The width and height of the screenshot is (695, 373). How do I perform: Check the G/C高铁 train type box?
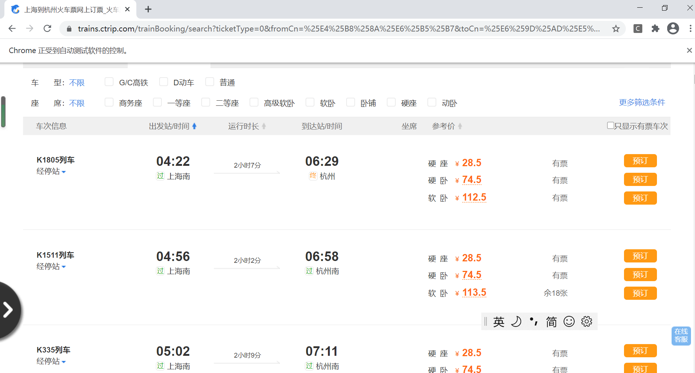click(x=109, y=82)
